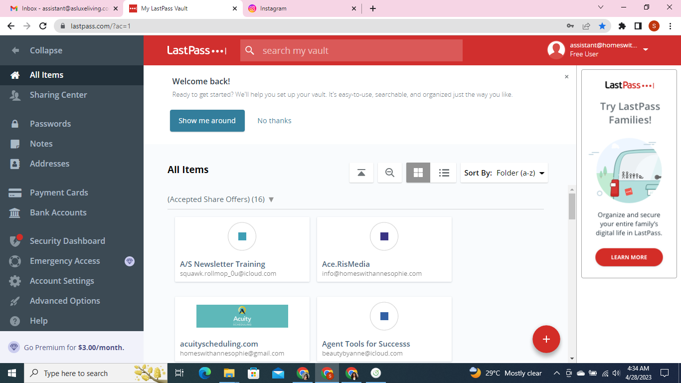
Task: Click the LastPass logo in the header
Action: click(x=196, y=50)
